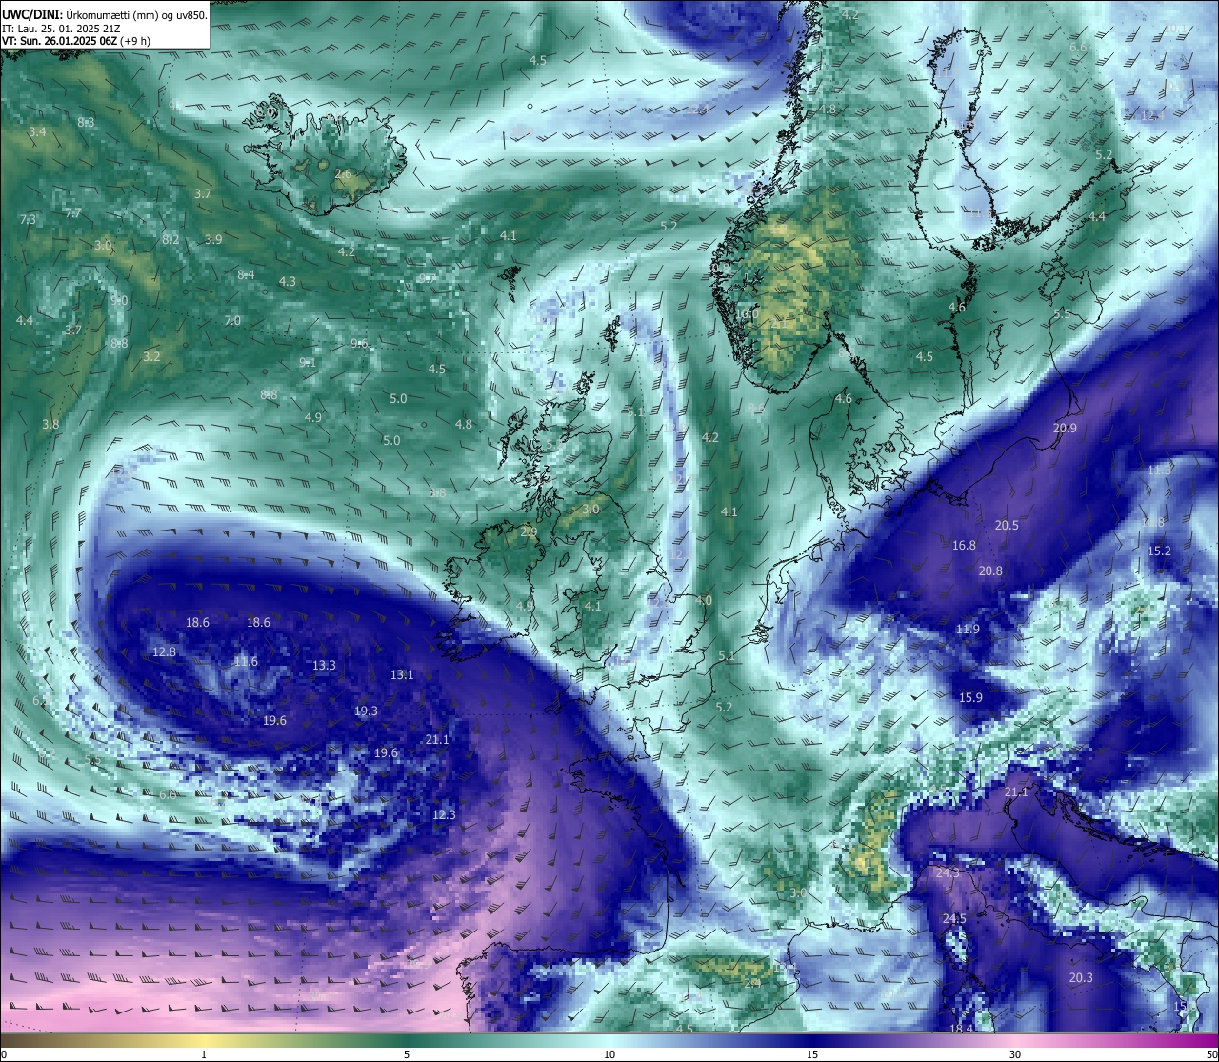Click the 15.9 value on the map
The width and height of the screenshot is (1219, 1062).
pos(970,697)
